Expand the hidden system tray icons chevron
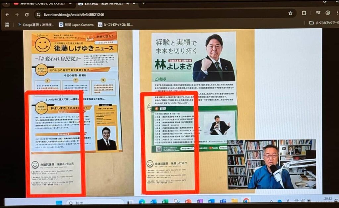Viewport: 339px width, 208px height. (271, 201)
